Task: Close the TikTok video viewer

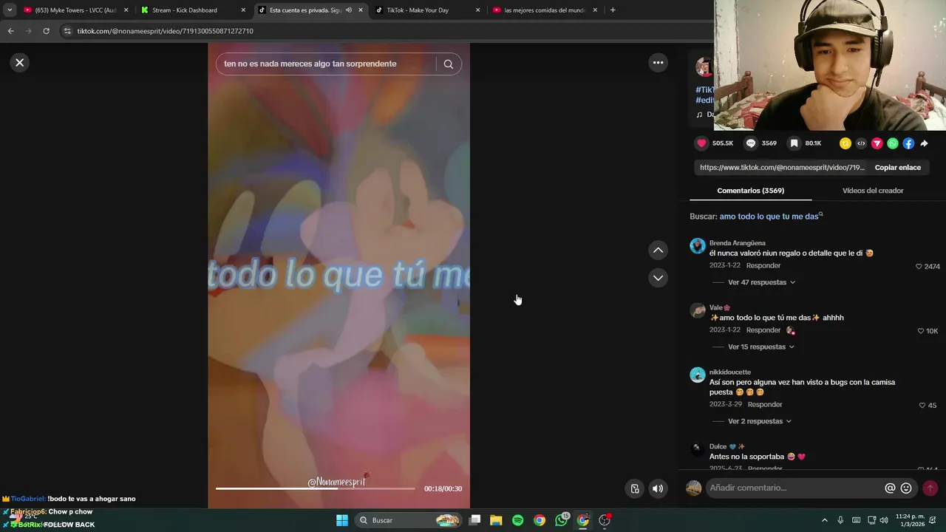Action: click(x=20, y=63)
